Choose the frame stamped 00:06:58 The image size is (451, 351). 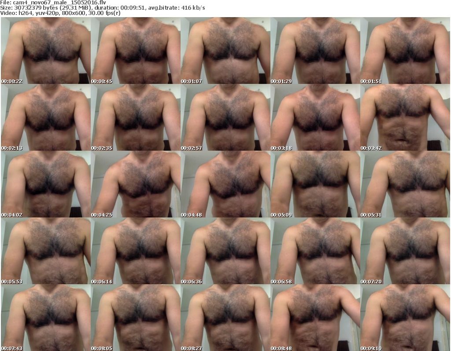[315, 251]
